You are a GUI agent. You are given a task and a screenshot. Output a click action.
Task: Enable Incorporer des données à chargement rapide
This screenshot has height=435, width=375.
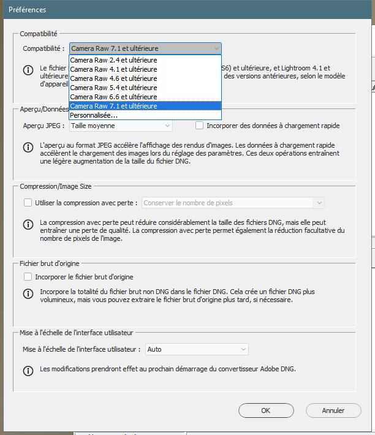200,126
